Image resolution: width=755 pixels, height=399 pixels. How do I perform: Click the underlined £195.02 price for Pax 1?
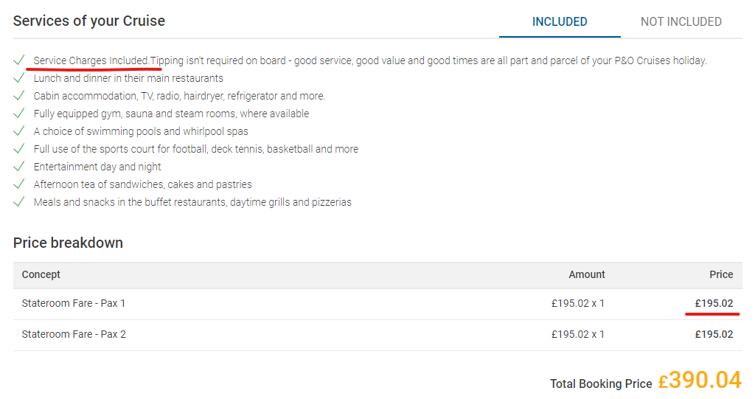click(714, 303)
